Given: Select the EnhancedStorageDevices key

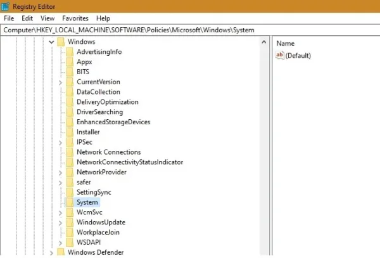Looking at the screenshot, I should tap(113, 122).
